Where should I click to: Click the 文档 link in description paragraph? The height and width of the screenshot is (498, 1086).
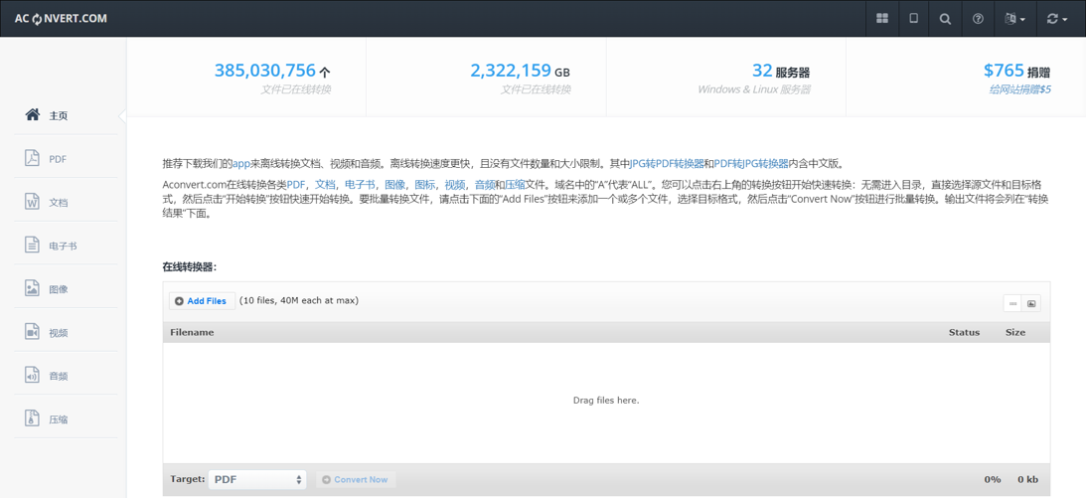click(325, 185)
